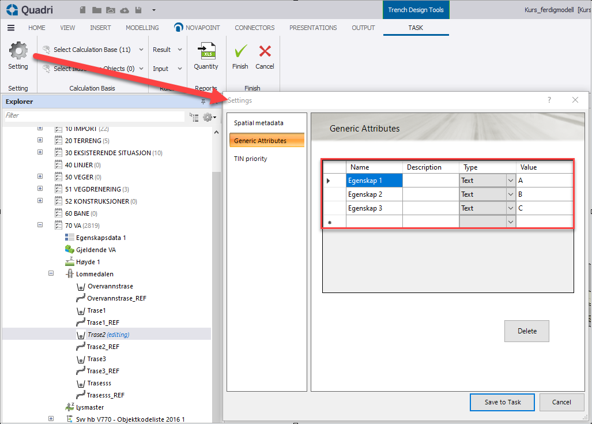The height and width of the screenshot is (424, 592).
Task: Click the cloud upload icon in title bar
Action: click(124, 10)
